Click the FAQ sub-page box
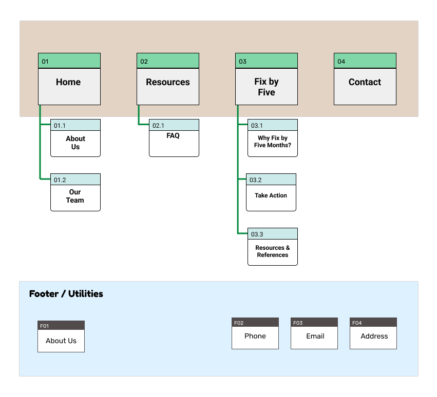 [174, 138]
